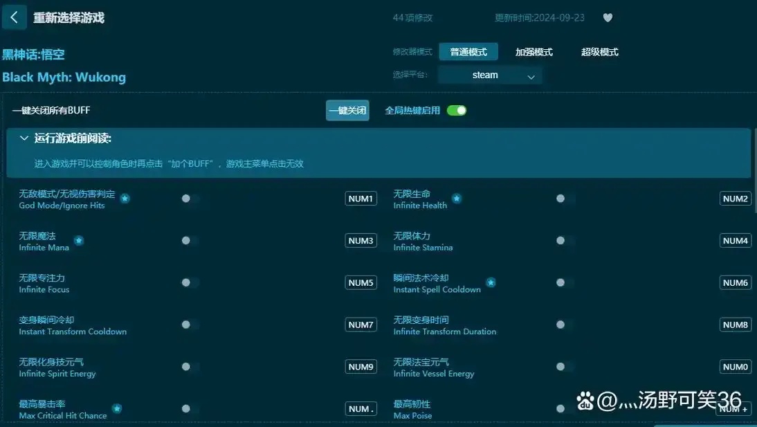
Task: Click 重新选择游戏 link
Action: pyautogui.click(x=69, y=18)
